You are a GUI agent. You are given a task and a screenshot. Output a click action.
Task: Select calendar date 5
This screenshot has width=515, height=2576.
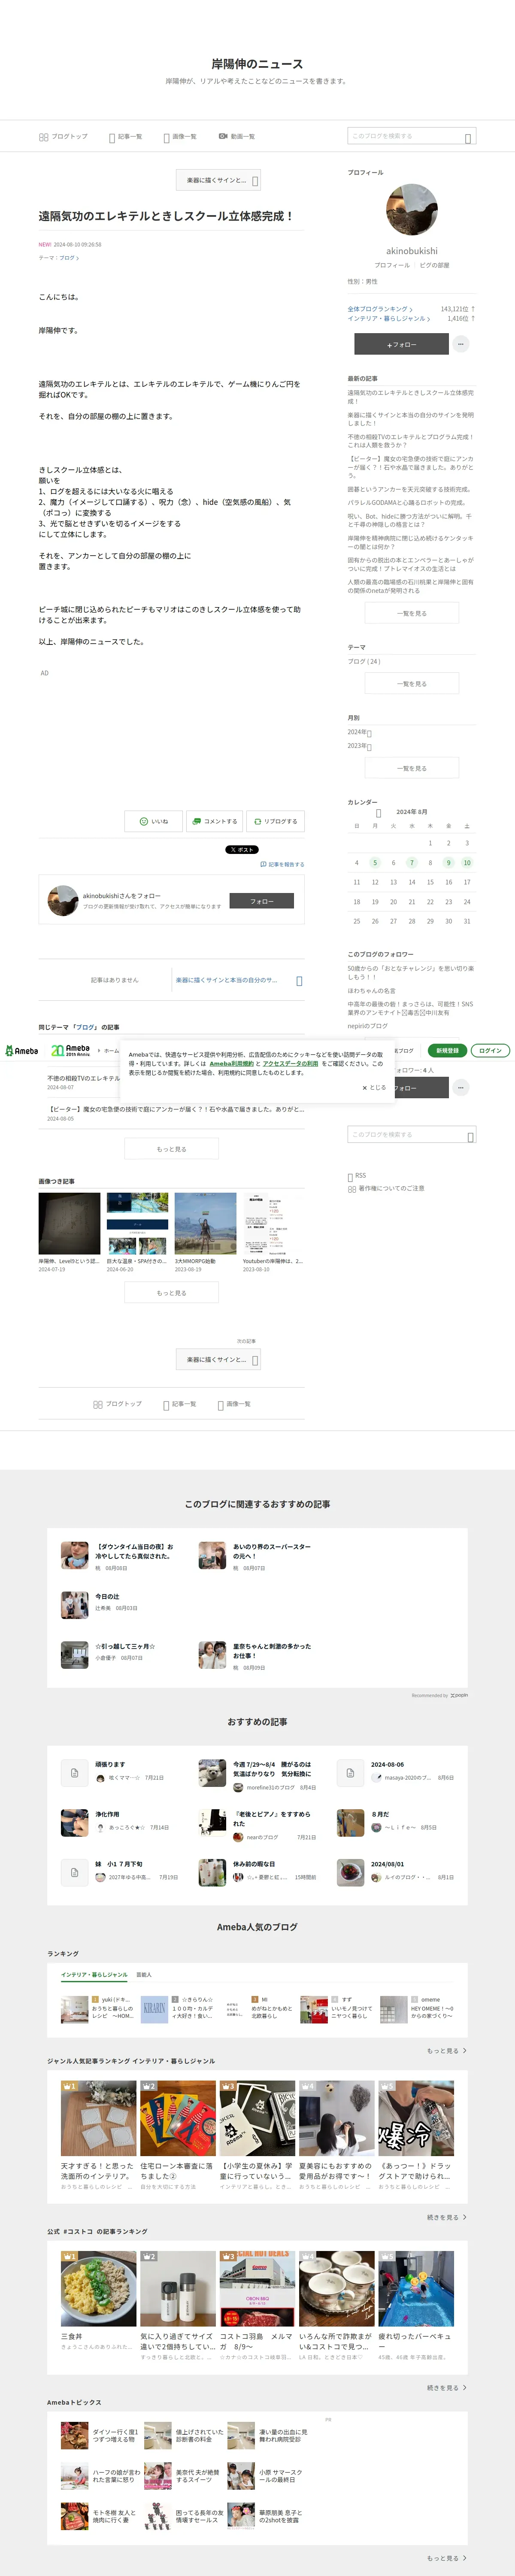pyautogui.click(x=375, y=862)
